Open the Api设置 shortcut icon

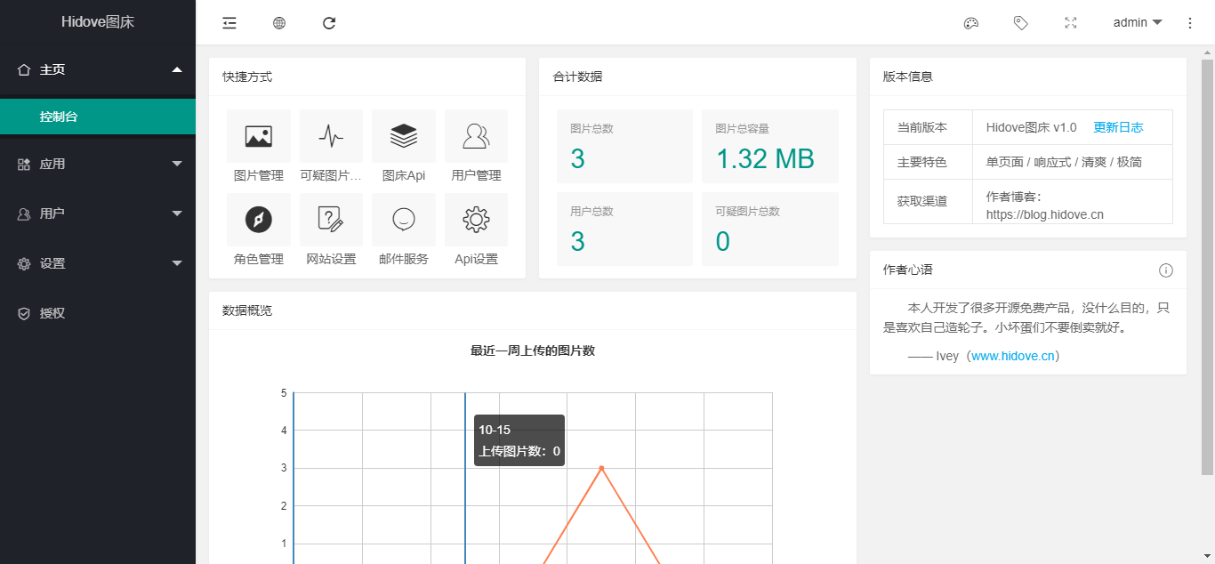[476, 219]
